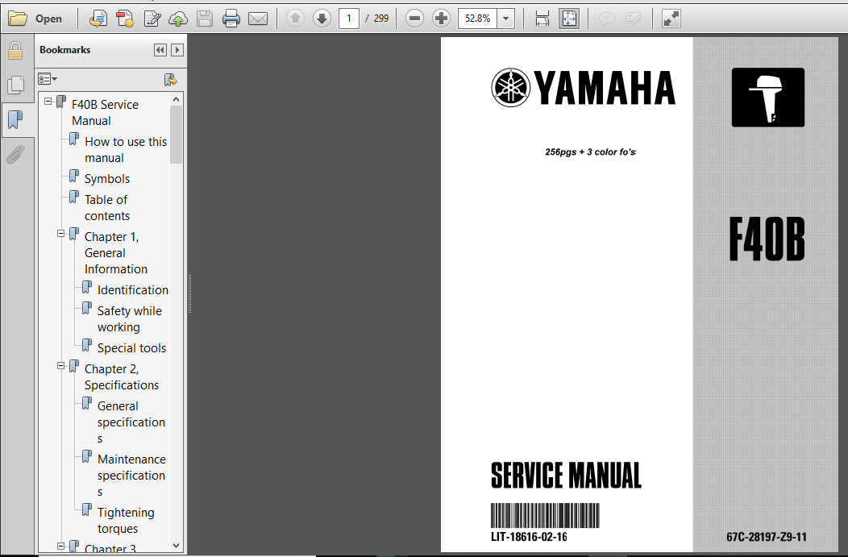Click the Print icon in toolbar

(x=231, y=19)
